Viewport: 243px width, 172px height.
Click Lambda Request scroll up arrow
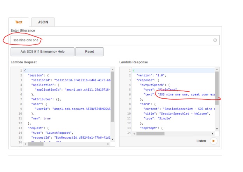click(x=113, y=70)
